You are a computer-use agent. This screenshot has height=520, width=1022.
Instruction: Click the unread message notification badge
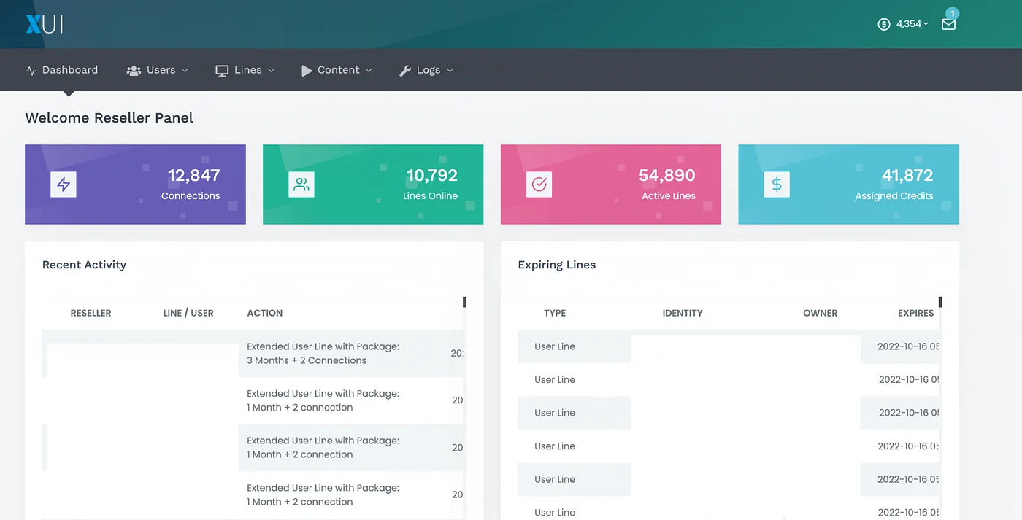[951, 13]
